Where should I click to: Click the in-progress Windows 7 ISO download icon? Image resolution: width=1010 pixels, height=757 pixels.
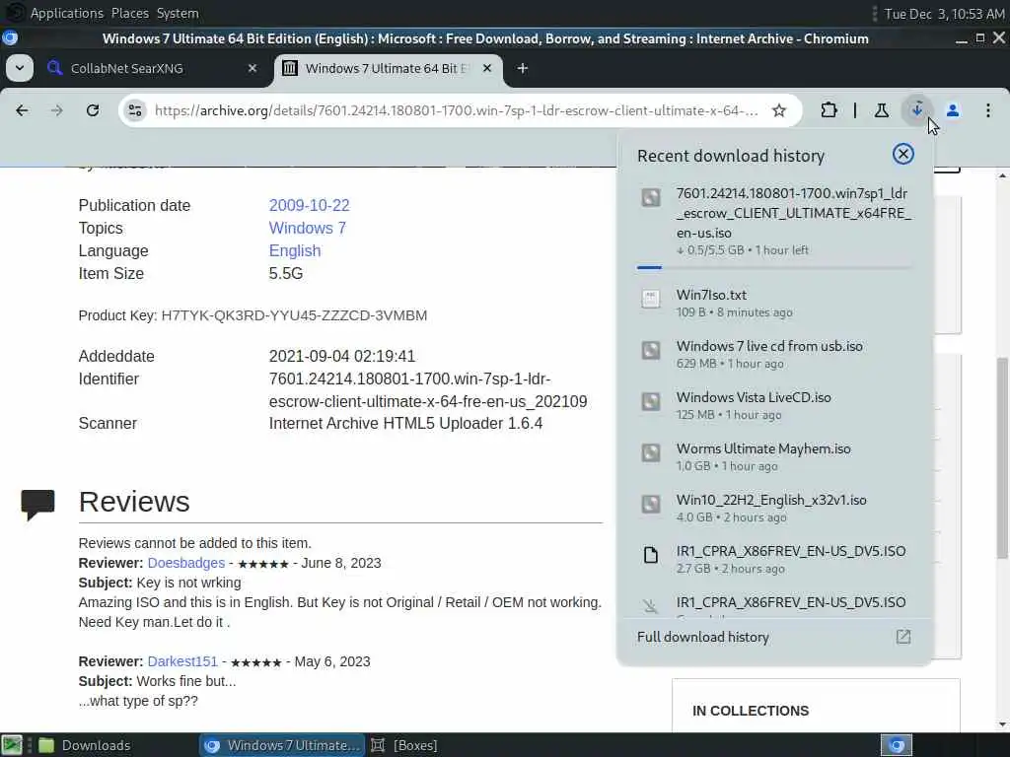tap(651, 197)
